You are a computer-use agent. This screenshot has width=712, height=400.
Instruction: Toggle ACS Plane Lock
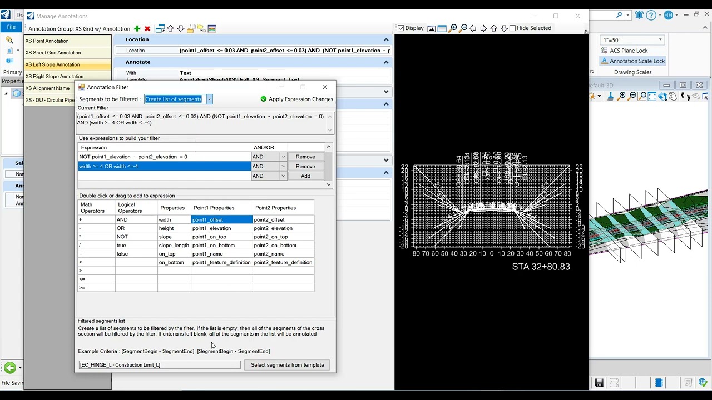[624, 51]
